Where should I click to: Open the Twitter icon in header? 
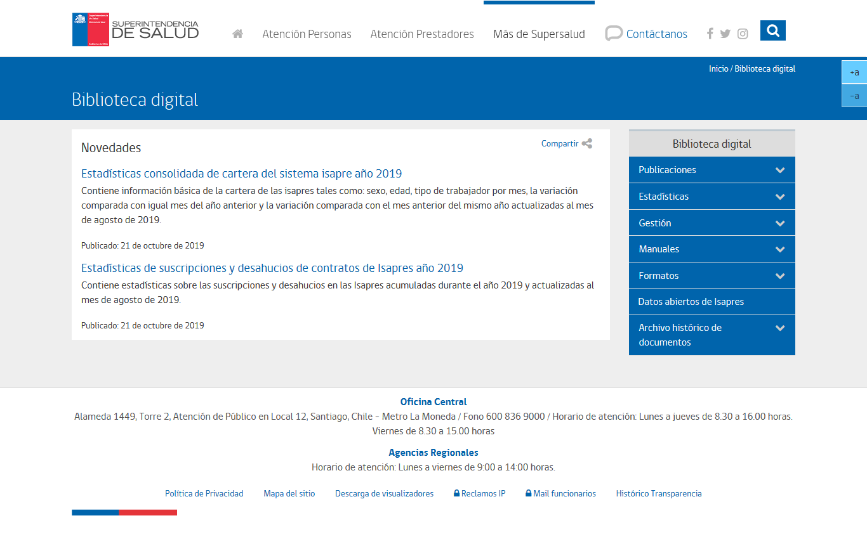coord(725,34)
